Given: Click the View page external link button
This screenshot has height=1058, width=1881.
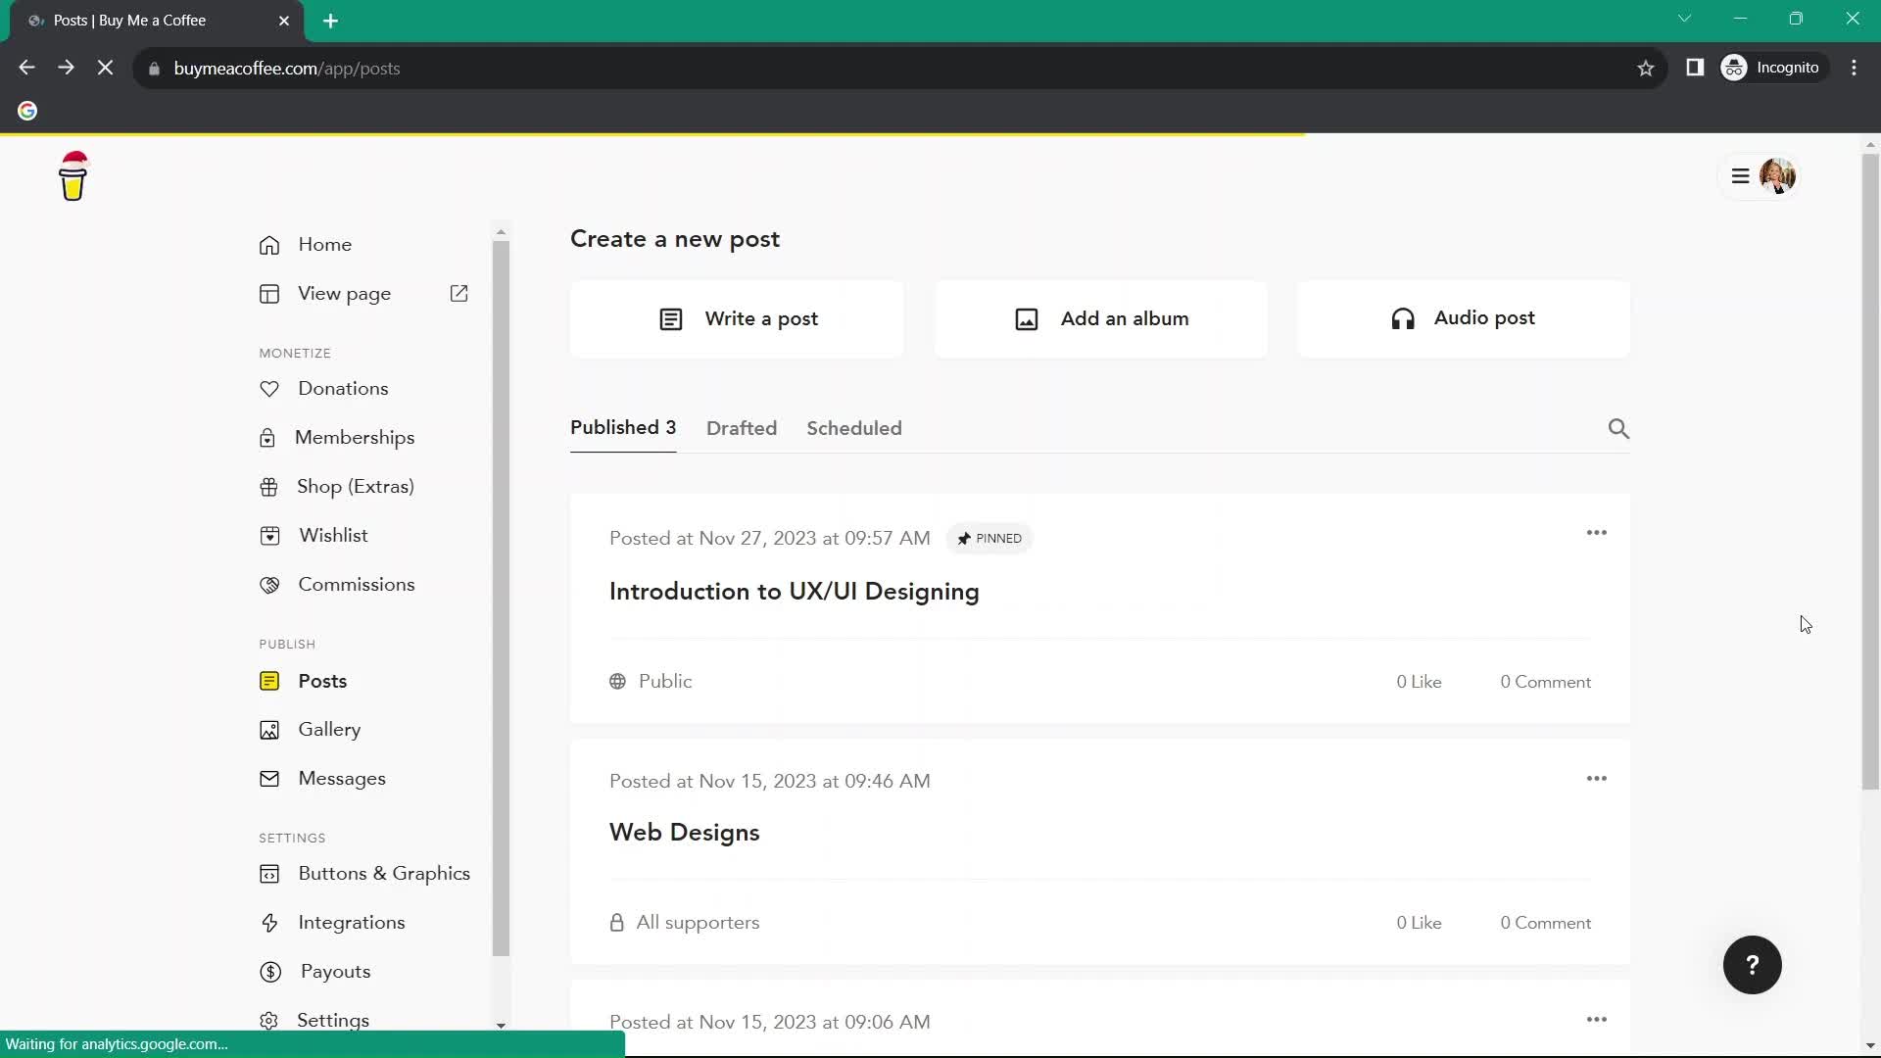Looking at the screenshot, I should pyautogui.click(x=459, y=295).
